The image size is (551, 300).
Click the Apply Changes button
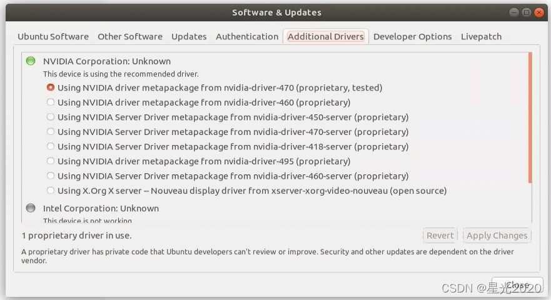click(x=497, y=236)
